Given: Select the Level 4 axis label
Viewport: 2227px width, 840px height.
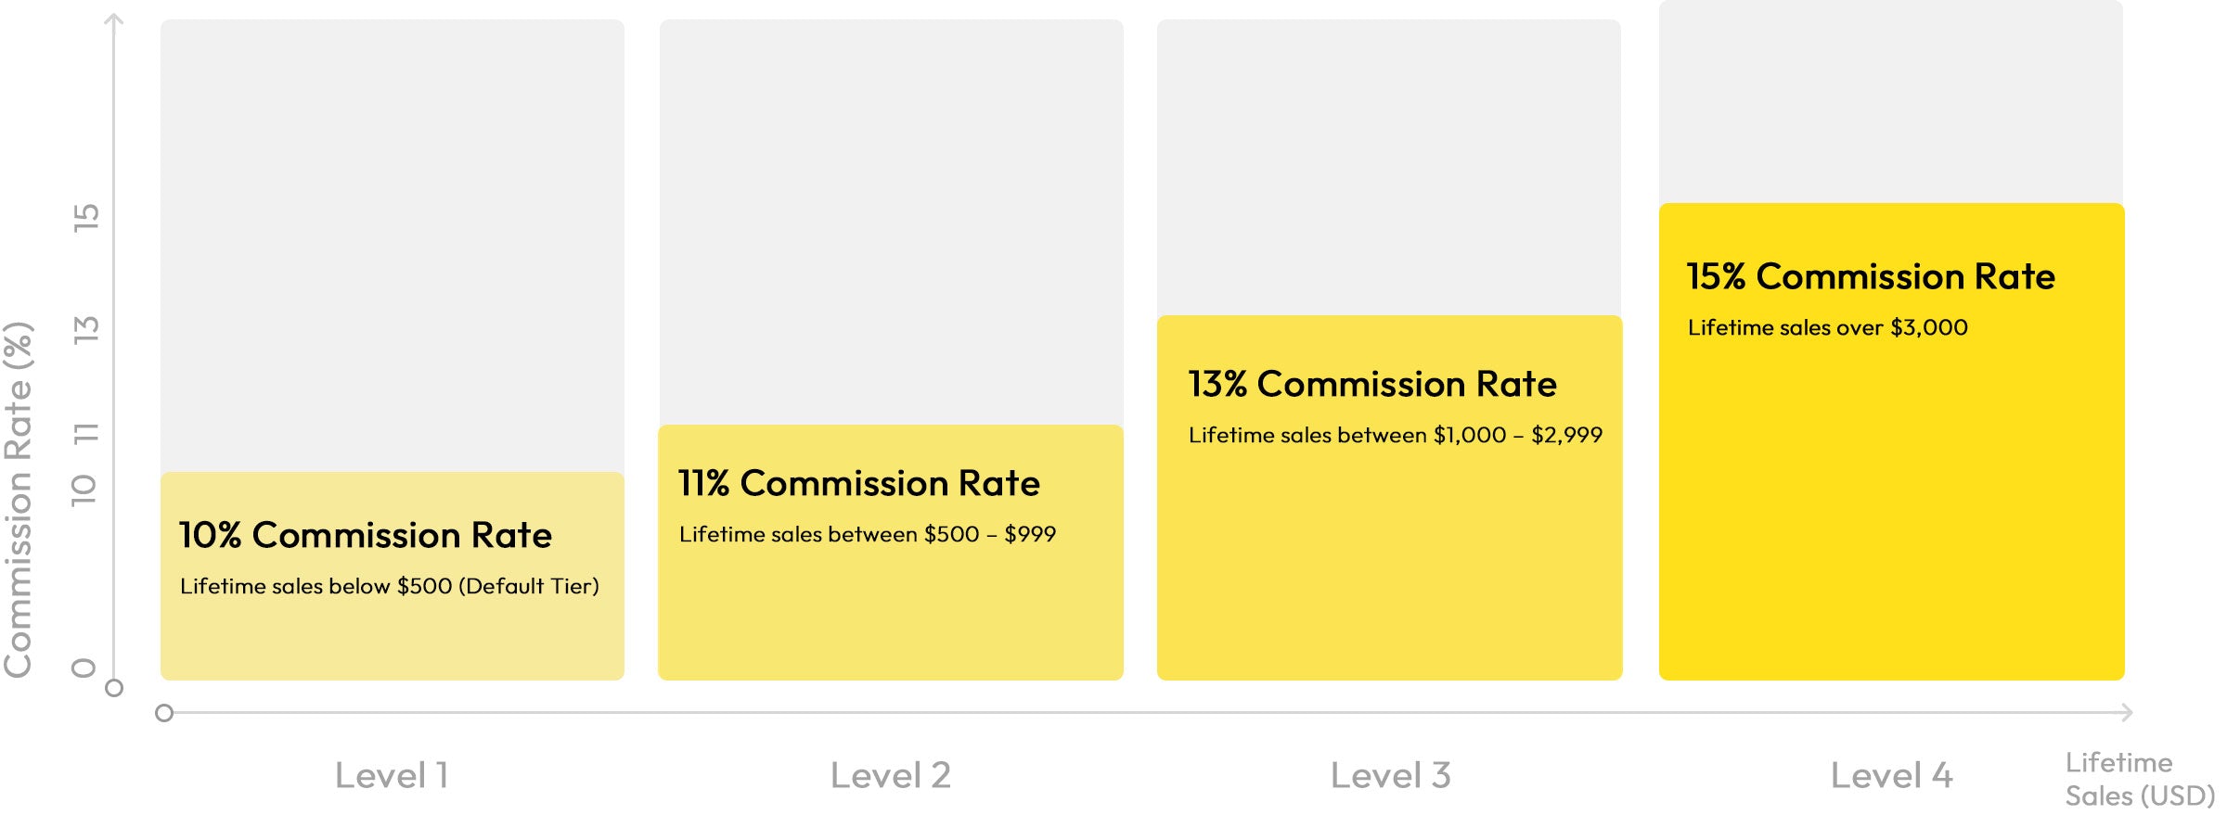Looking at the screenshot, I should [1891, 775].
